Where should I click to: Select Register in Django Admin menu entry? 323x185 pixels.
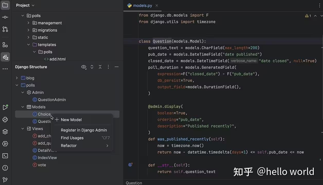point(84,130)
